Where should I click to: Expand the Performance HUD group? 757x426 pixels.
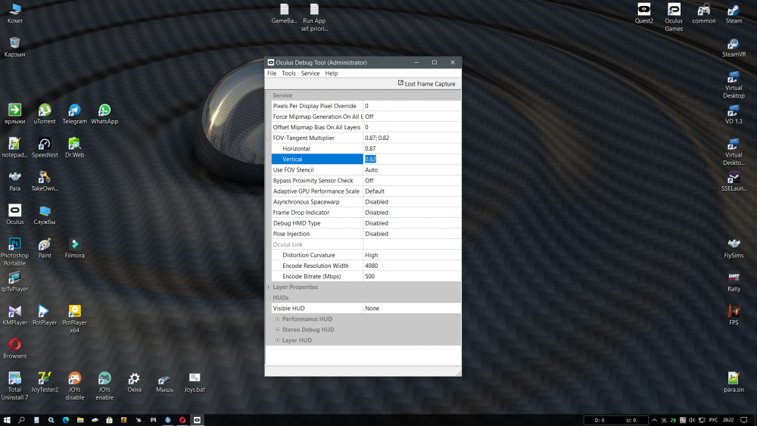pyautogui.click(x=278, y=319)
